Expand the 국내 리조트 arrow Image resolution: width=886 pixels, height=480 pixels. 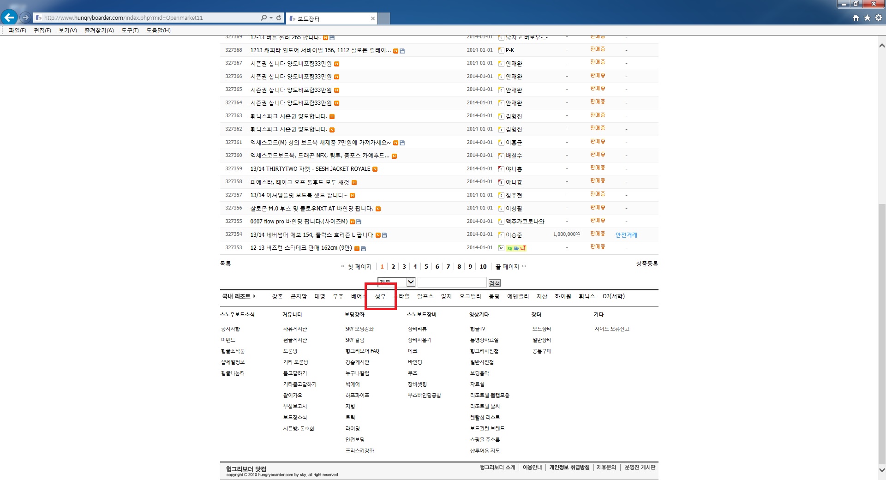(254, 296)
